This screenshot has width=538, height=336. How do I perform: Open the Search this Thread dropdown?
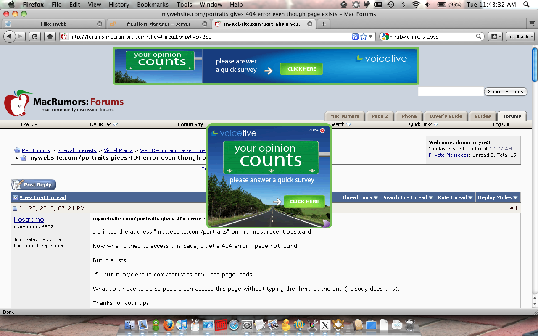coord(408,197)
